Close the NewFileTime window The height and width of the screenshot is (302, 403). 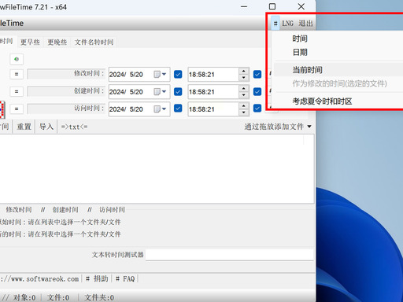tap(301, 6)
